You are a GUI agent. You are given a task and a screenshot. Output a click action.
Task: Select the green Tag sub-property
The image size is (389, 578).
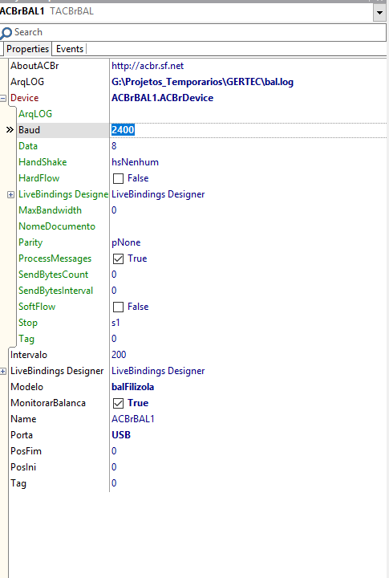click(x=26, y=339)
